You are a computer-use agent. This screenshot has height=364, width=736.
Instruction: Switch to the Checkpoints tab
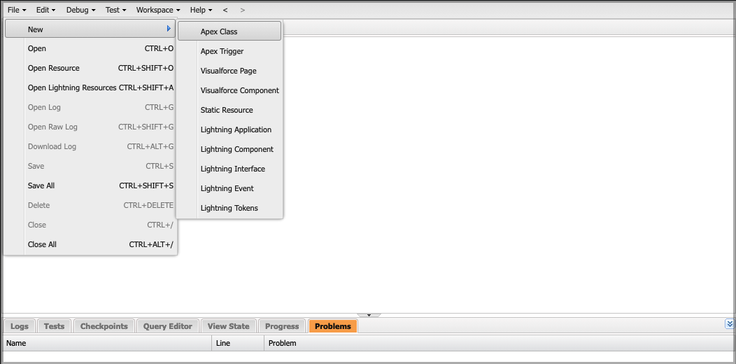pyautogui.click(x=104, y=326)
